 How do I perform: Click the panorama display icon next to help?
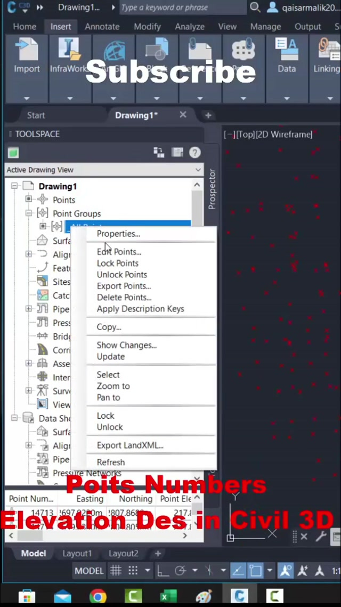click(x=177, y=153)
